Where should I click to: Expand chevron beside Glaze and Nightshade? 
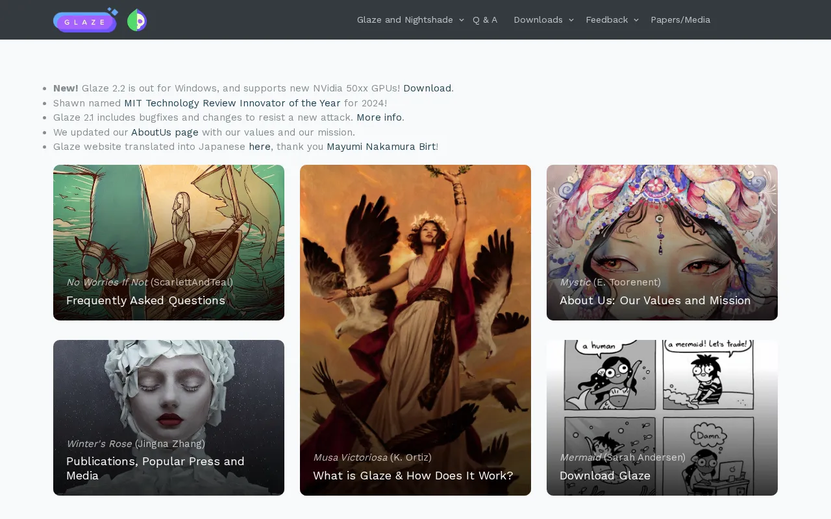(462, 20)
